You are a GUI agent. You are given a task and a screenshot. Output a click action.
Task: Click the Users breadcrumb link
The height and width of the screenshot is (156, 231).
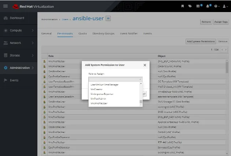[65, 19]
